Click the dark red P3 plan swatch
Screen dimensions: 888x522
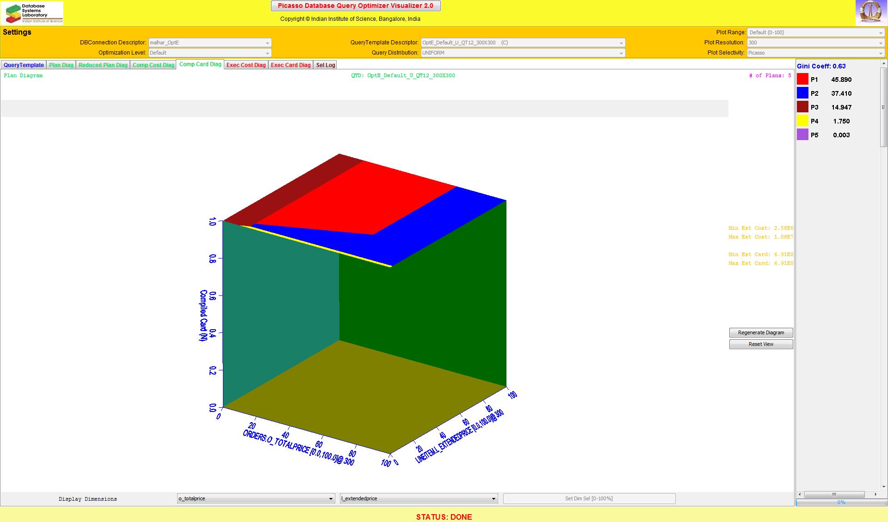pyautogui.click(x=802, y=107)
